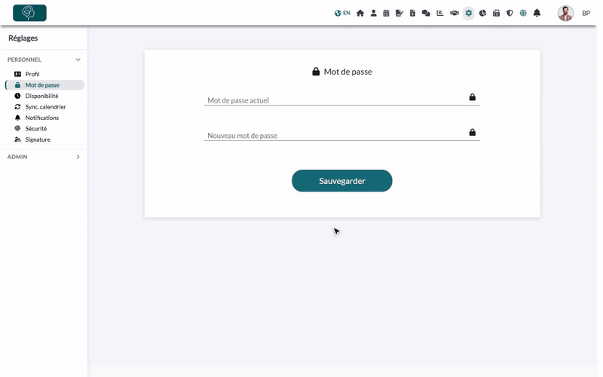Click lock icon in new password field
This screenshot has width=603, height=377.
click(473, 133)
